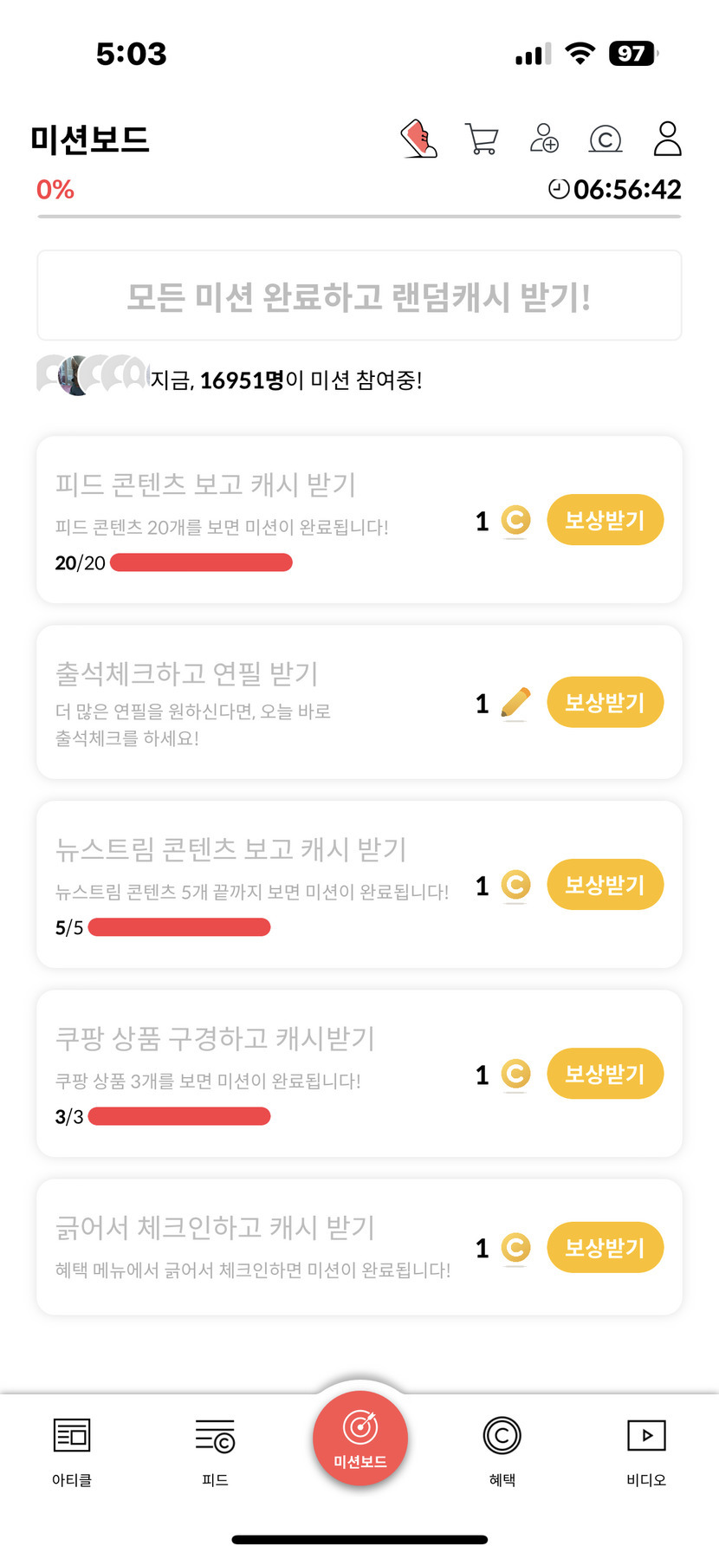The width and height of the screenshot is (719, 1559).
Task: Tap the 20/20 feed mission progress bar
Action: (x=201, y=563)
